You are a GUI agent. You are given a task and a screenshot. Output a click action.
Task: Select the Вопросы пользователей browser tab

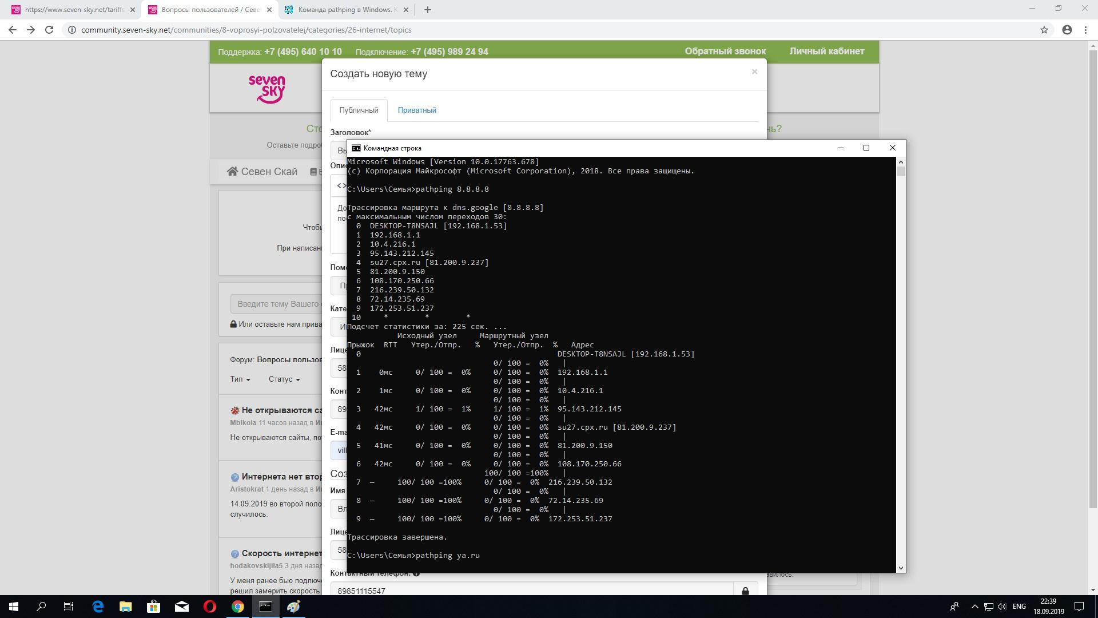coord(209,10)
